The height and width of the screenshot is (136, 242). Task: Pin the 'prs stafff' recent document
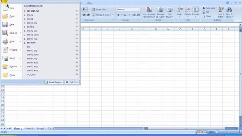(77, 43)
